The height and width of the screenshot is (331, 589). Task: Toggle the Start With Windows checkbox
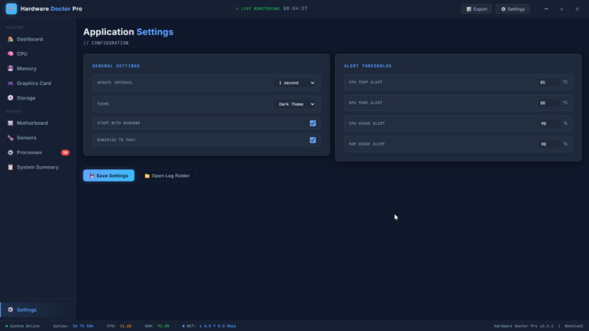(313, 123)
